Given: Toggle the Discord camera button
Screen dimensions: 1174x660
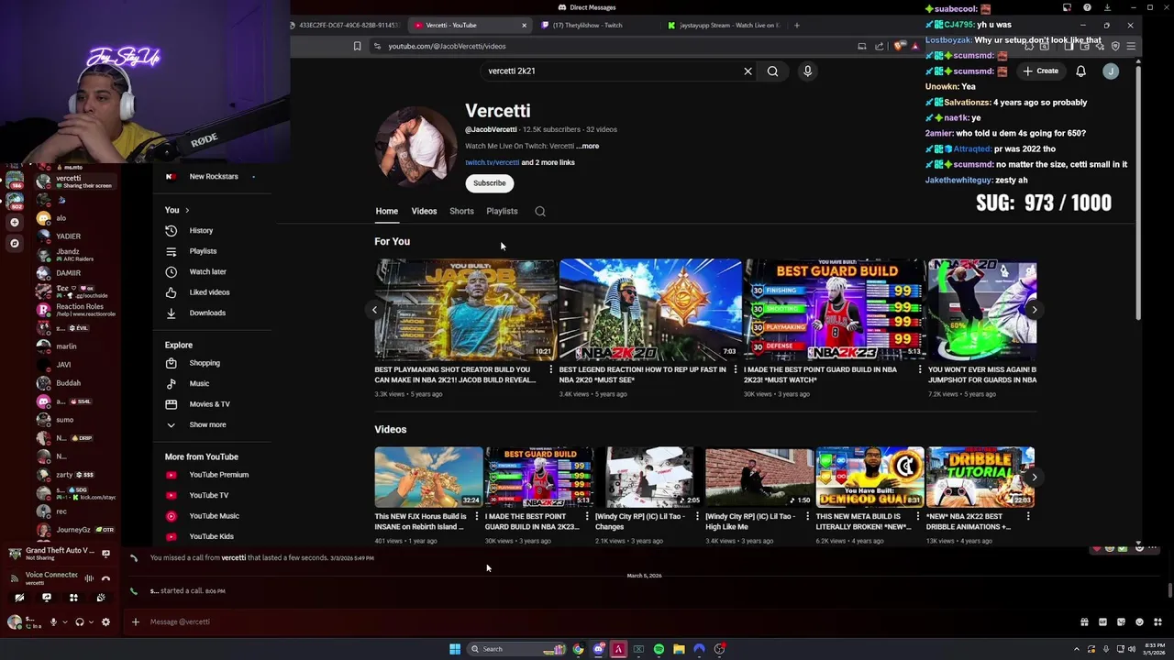Looking at the screenshot, I should [19, 598].
